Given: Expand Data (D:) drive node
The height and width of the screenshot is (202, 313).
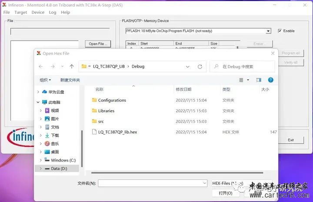Looking at the screenshot, I should pos(41,168).
